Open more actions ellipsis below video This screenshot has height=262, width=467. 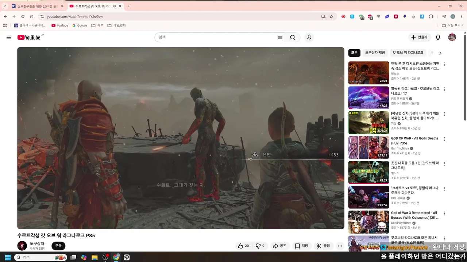[340, 246]
